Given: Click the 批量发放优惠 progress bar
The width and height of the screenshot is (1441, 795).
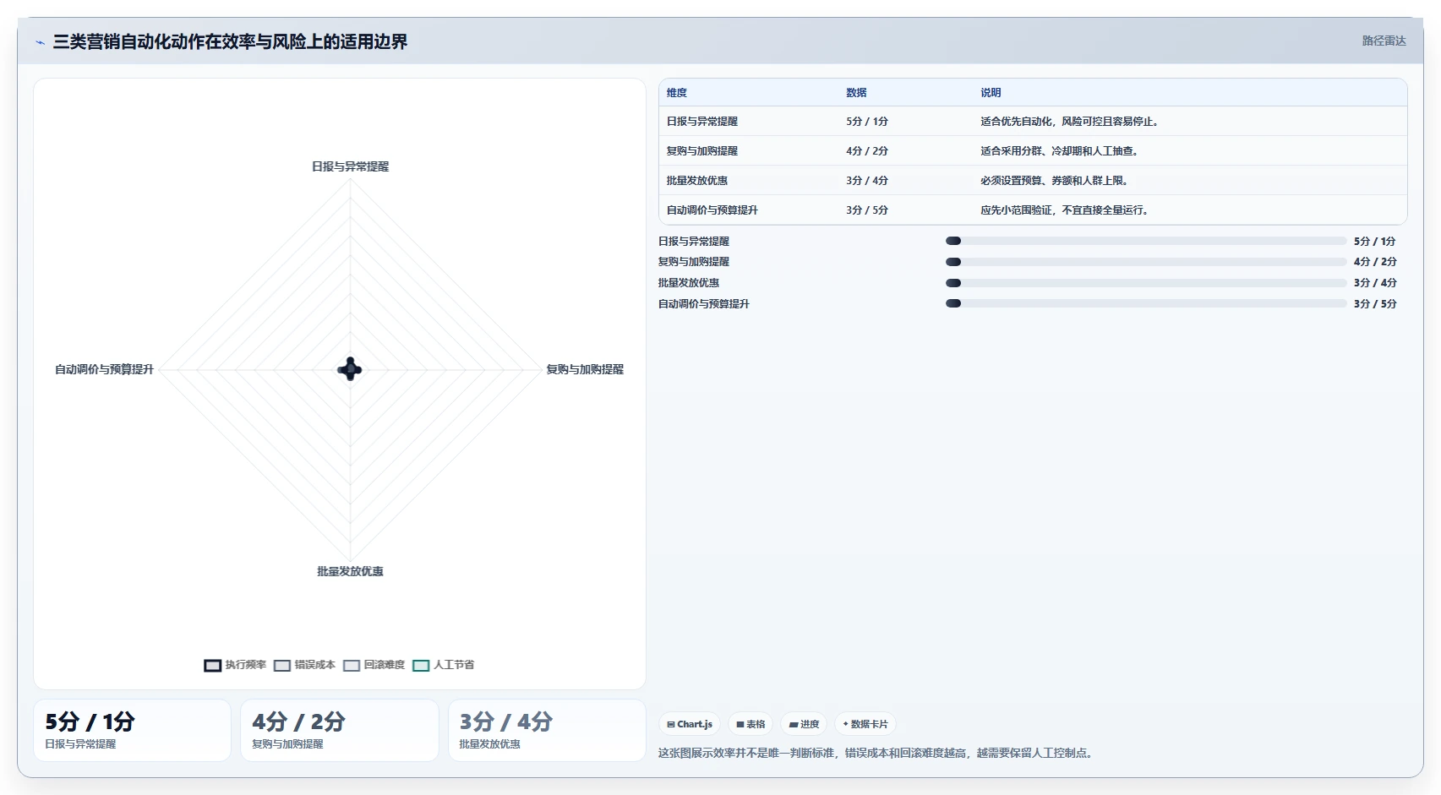Looking at the screenshot, I should (1146, 283).
